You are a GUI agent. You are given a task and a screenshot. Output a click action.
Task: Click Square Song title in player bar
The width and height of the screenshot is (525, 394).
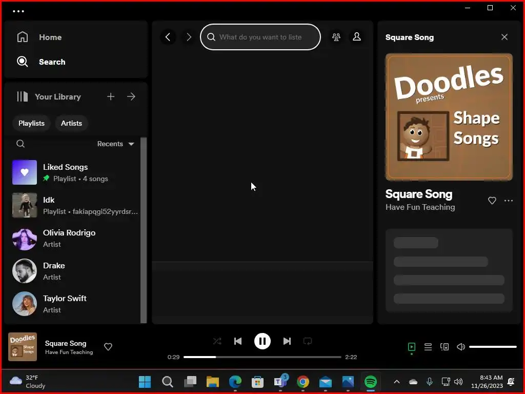click(x=66, y=343)
